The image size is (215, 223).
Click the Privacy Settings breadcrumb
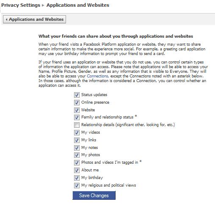[x=21, y=5]
